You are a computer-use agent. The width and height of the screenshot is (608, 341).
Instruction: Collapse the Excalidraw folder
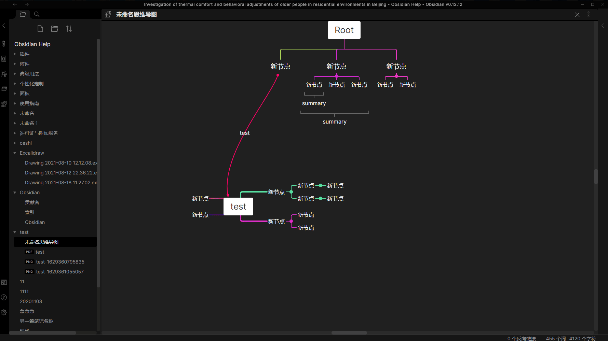tap(15, 153)
